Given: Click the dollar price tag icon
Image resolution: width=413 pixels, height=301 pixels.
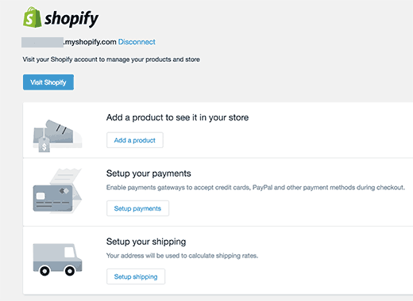Looking at the screenshot, I should [x=44, y=145].
